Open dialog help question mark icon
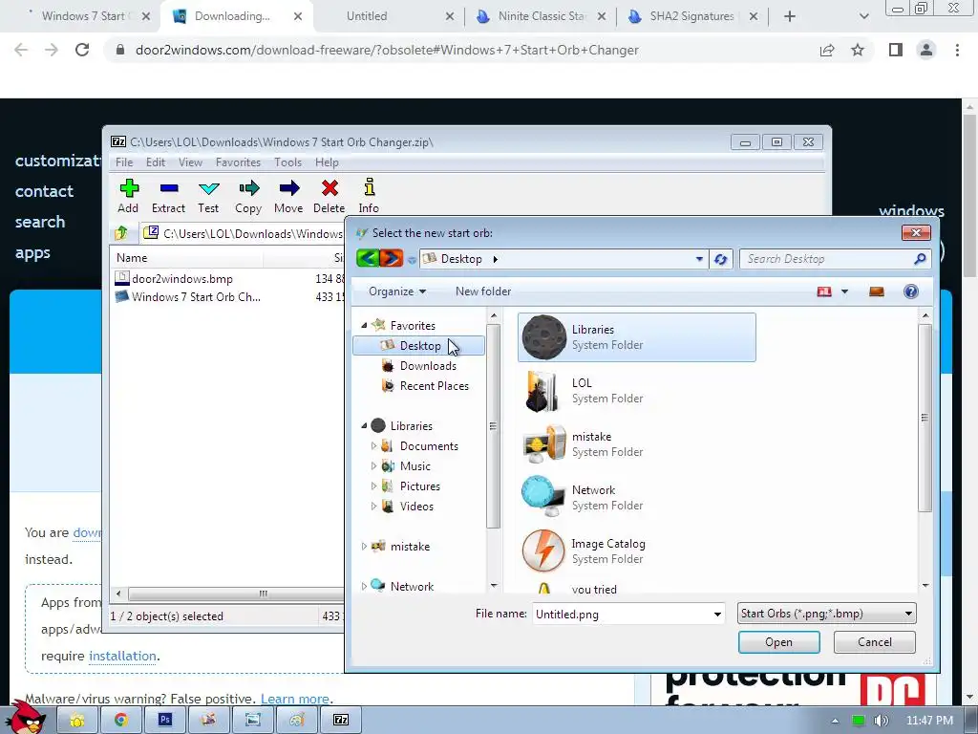The image size is (978, 734). [910, 291]
